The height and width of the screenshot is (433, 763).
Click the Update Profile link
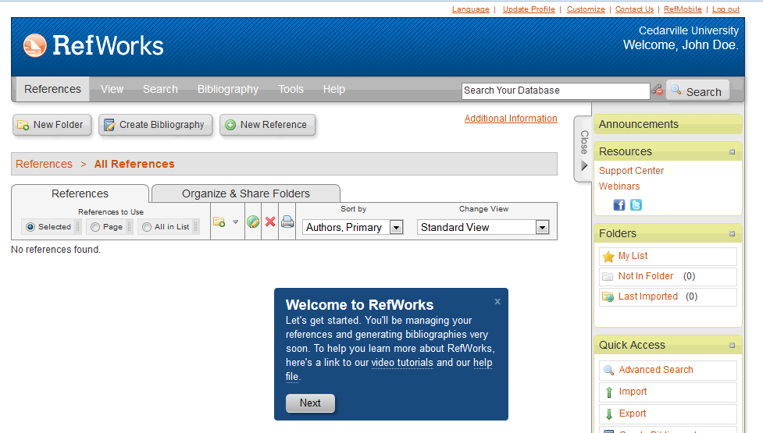(x=529, y=9)
